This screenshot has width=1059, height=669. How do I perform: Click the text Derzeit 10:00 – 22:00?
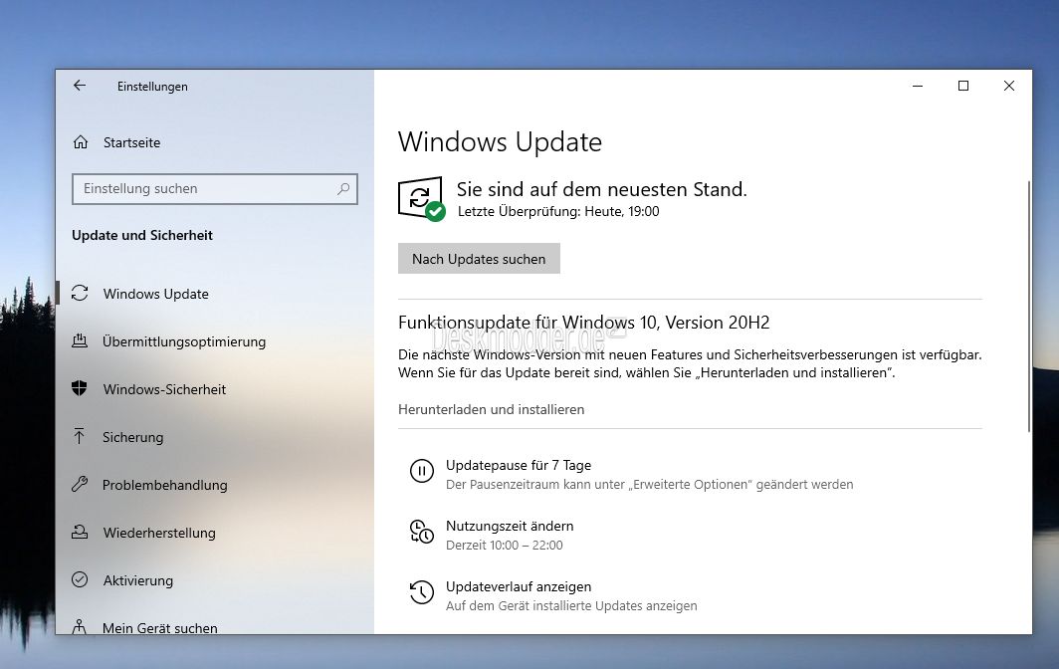click(504, 545)
